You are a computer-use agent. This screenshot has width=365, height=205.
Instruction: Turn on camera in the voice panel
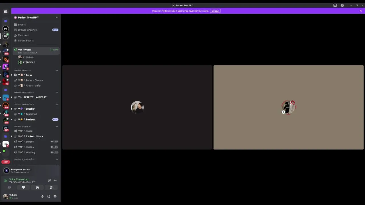9,187
